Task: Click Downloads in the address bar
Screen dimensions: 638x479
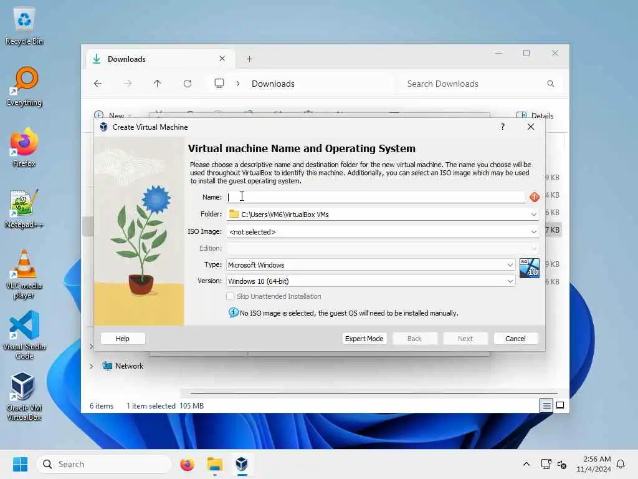Action: (x=273, y=84)
